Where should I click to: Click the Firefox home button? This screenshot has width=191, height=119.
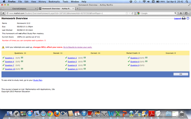pos(181,13)
